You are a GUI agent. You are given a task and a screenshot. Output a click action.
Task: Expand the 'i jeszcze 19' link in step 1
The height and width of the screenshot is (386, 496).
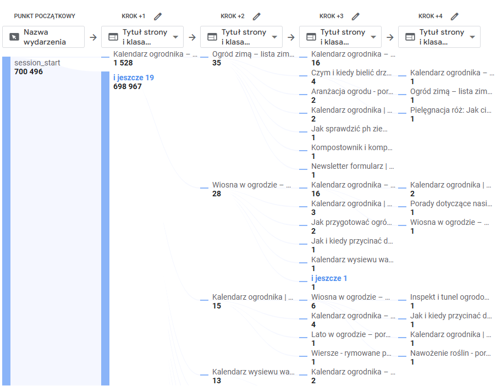[x=134, y=78]
